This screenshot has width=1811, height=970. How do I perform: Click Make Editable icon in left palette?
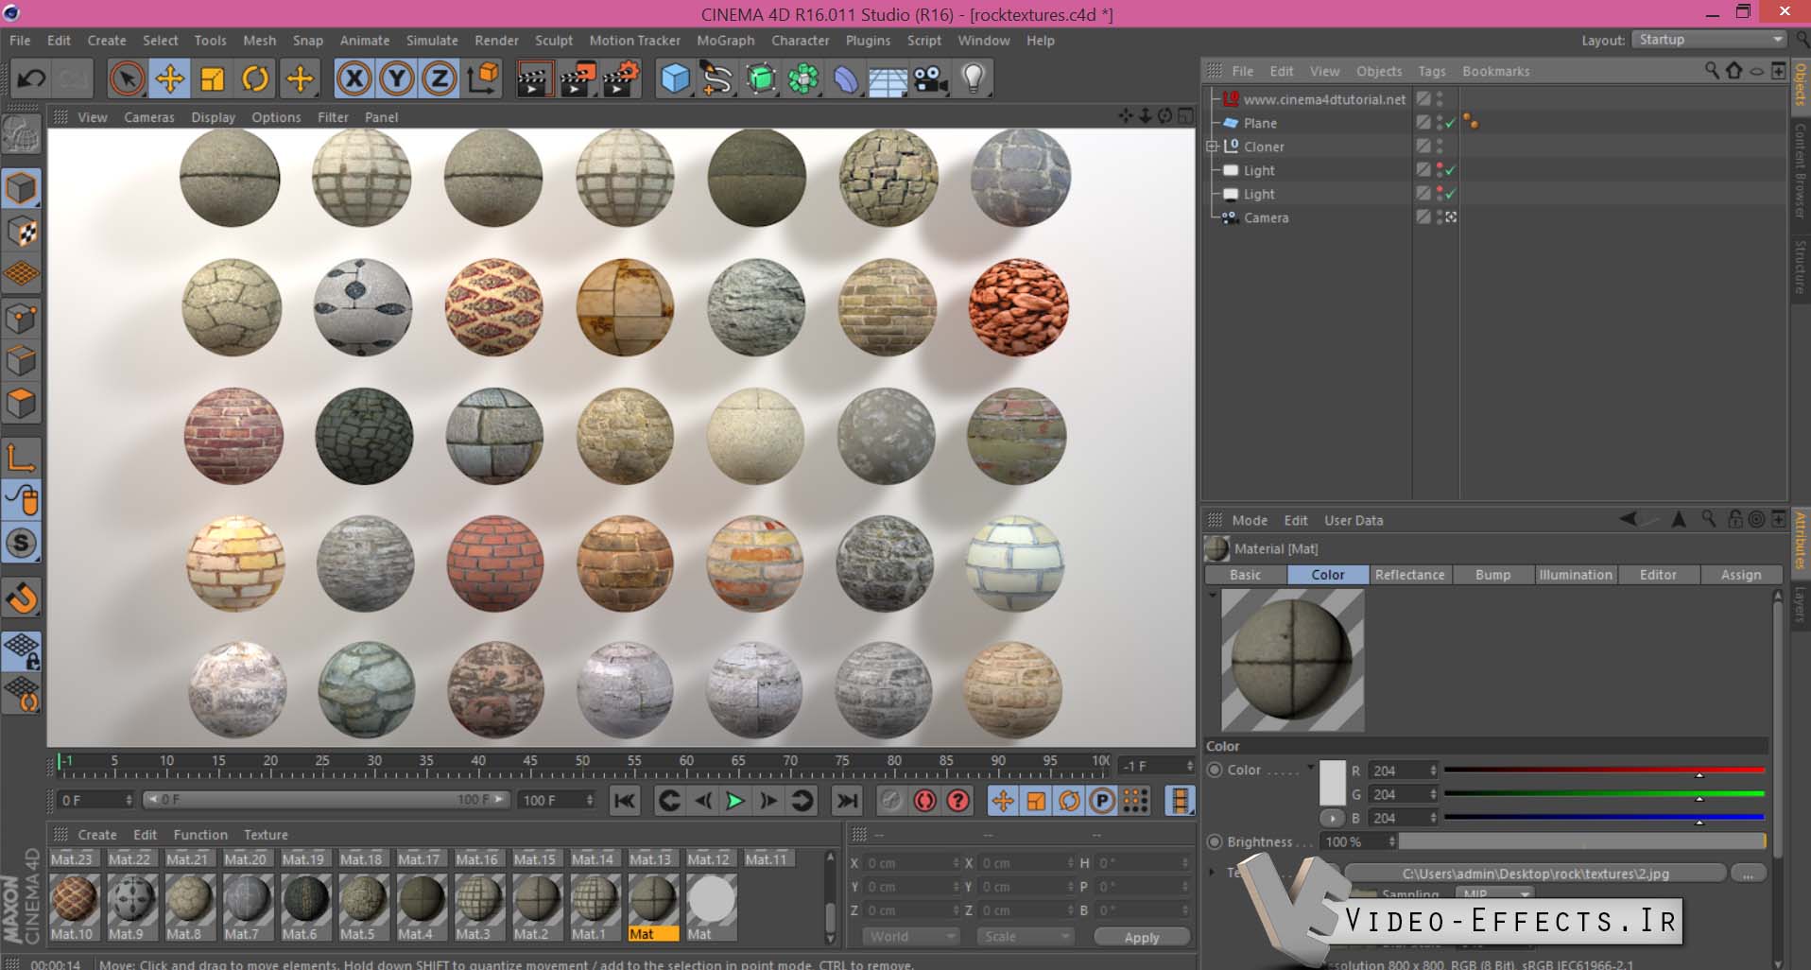coord(21,136)
